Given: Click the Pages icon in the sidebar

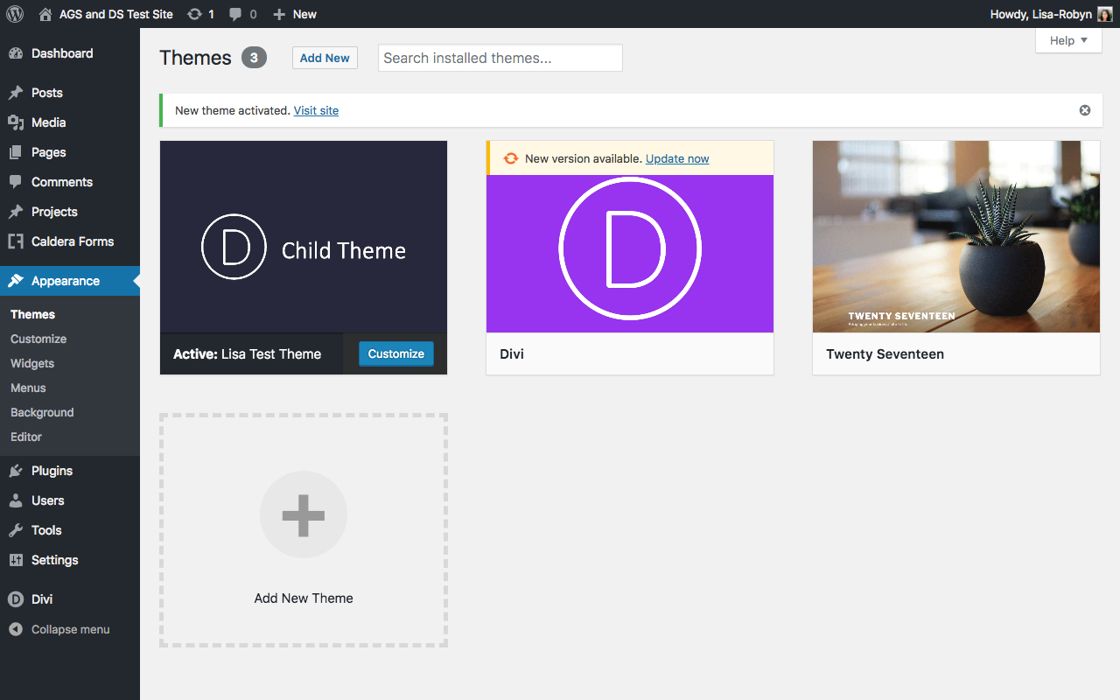Looking at the screenshot, I should tap(16, 152).
